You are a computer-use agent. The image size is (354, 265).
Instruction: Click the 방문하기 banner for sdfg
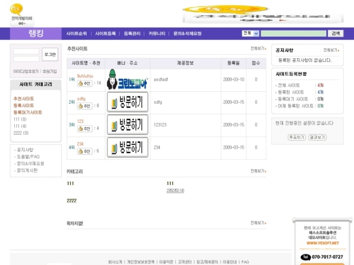127,102
